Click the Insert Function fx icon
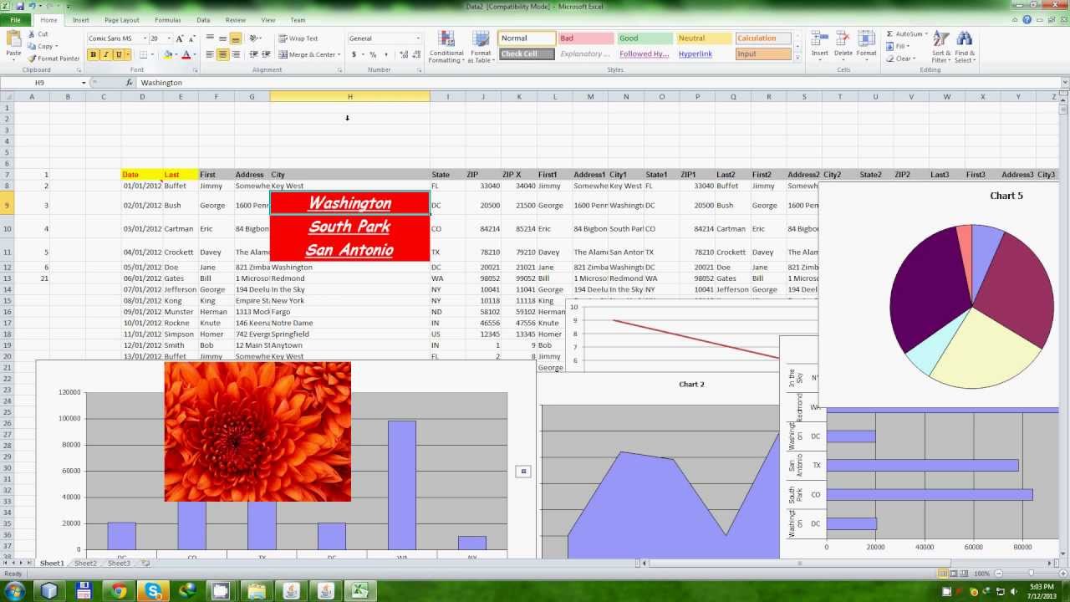1070x602 pixels. pyautogui.click(x=130, y=83)
